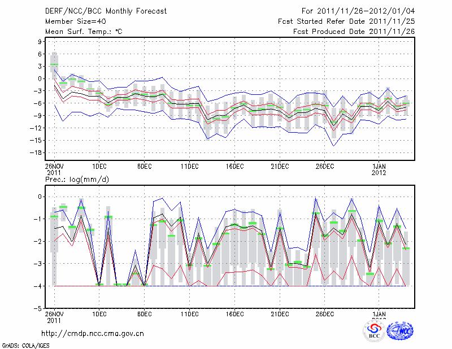Click the Prec.: log(mm/d) label

point(77,180)
